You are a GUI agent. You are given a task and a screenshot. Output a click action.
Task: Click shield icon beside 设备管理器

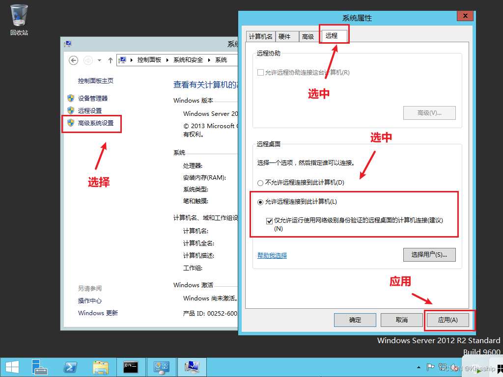(71, 98)
